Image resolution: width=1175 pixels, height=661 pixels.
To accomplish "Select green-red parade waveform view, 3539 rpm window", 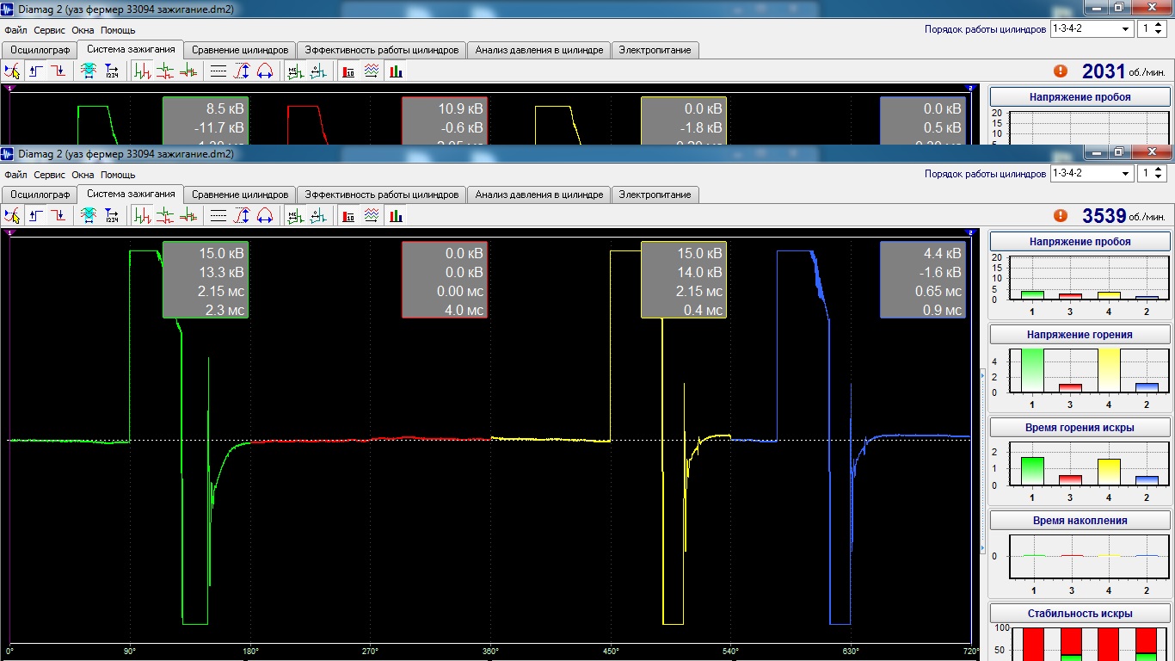I will coord(143,215).
